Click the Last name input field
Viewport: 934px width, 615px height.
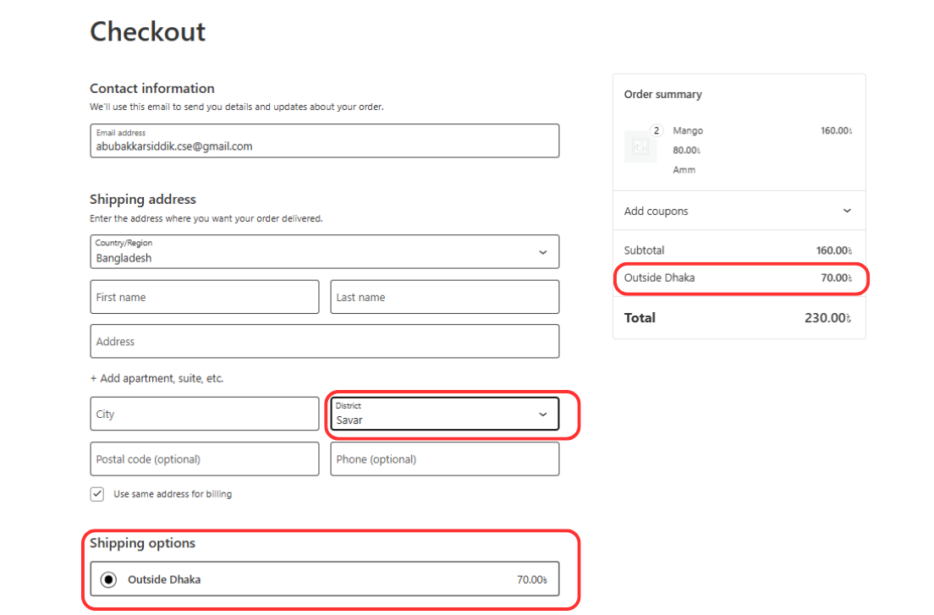[444, 296]
